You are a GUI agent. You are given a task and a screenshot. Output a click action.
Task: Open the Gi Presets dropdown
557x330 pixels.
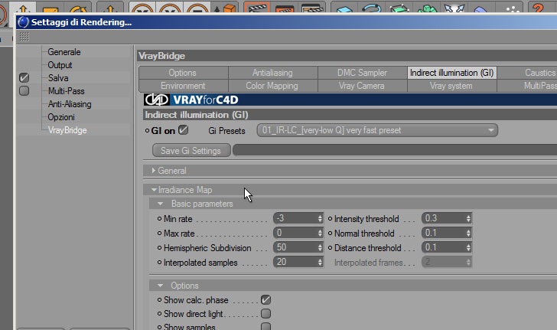coord(377,130)
